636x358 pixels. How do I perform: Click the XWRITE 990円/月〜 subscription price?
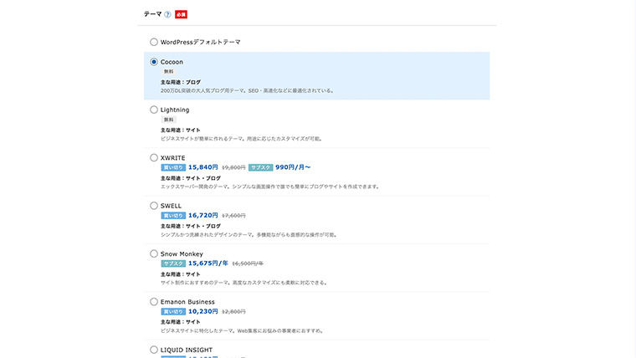[x=293, y=167]
